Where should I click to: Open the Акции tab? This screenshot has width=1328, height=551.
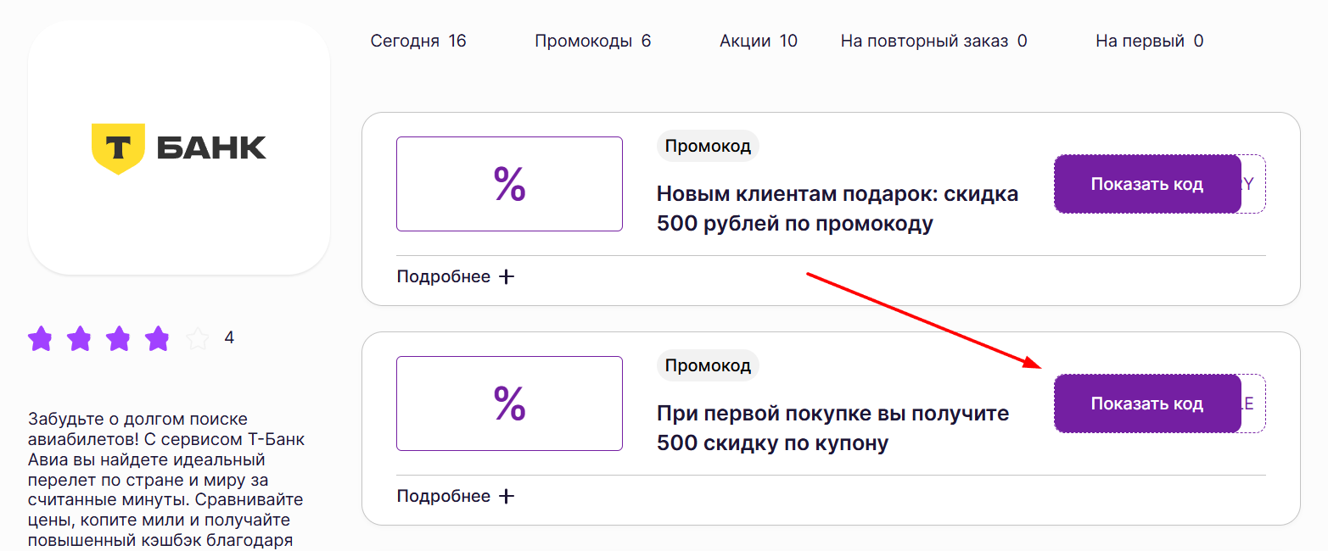(758, 40)
